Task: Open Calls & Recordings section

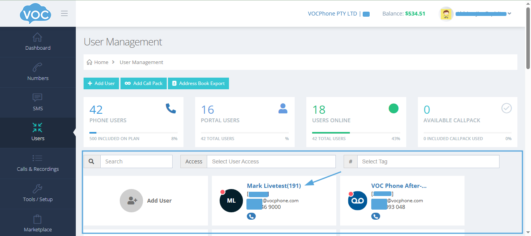Action: [38, 163]
